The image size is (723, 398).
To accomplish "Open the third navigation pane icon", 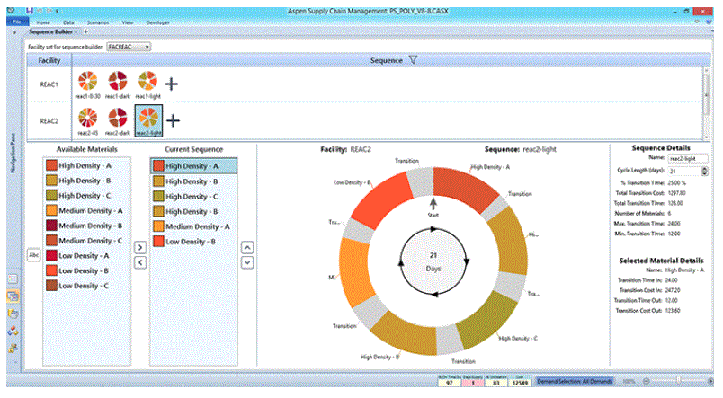I will pyautogui.click(x=13, y=314).
